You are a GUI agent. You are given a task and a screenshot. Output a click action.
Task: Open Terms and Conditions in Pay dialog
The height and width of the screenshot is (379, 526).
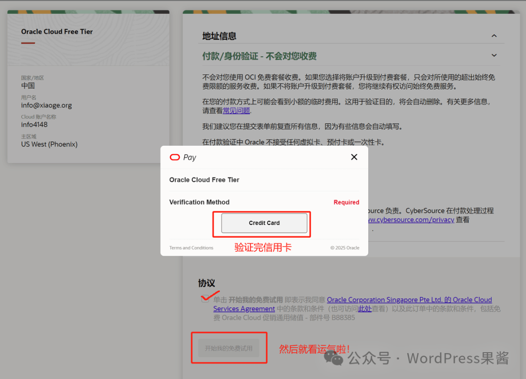[x=191, y=247]
